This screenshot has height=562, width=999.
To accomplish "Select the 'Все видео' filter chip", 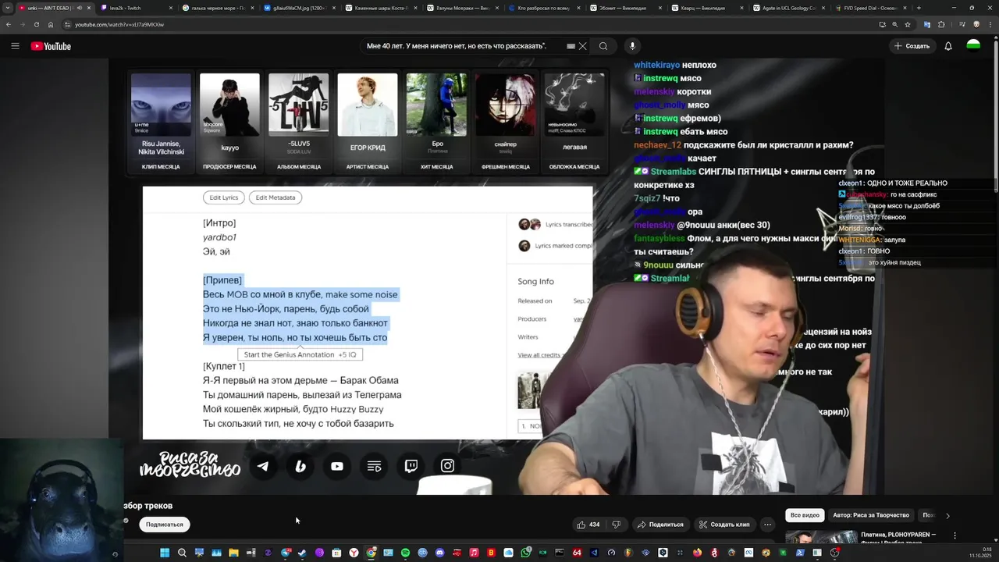I will click(x=805, y=515).
